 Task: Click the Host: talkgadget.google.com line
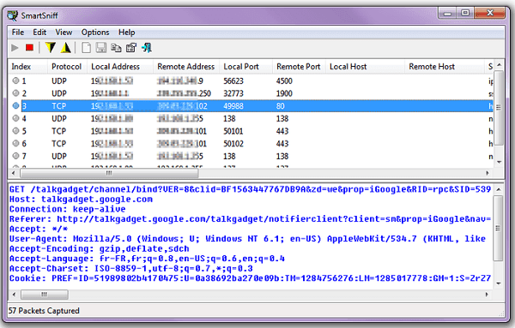pyautogui.click(x=81, y=200)
